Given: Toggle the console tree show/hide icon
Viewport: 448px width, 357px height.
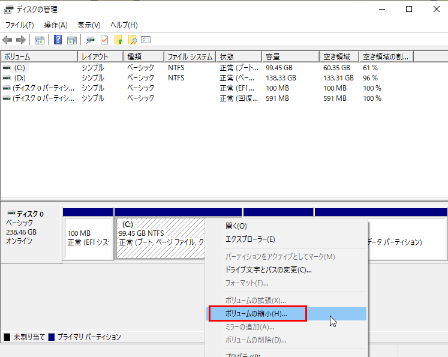Looking at the screenshot, I should click(40, 40).
